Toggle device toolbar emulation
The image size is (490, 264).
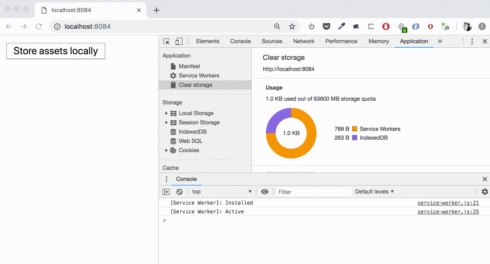pyautogui.click(x=179, y=41)
